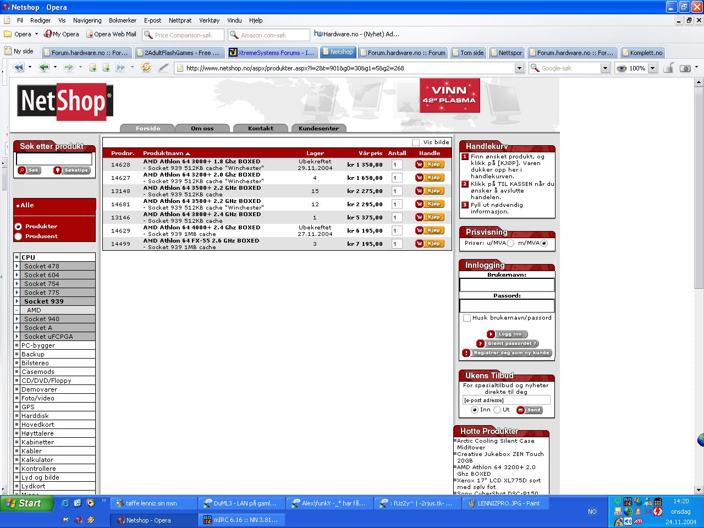704x528 pixels.
Task: Click the eye icon next to zoom 100%
Action: [621, 68]
